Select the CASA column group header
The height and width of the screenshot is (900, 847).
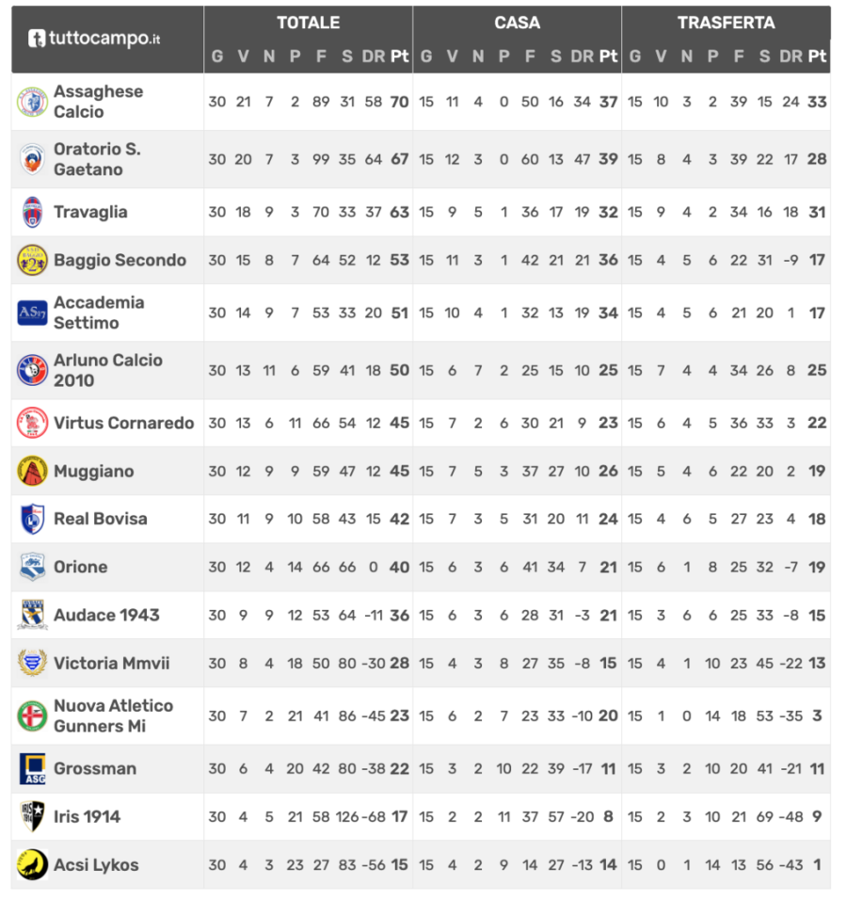(517, 23)
